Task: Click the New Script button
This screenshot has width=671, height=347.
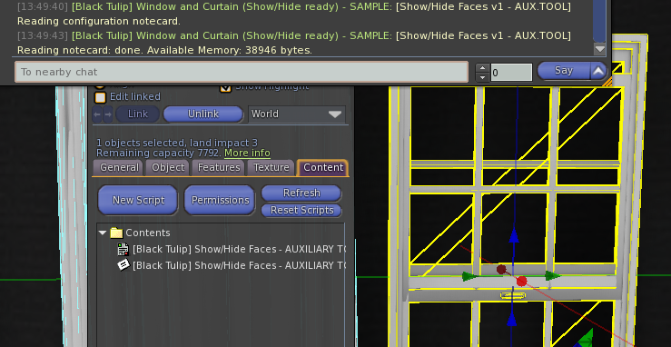Action: click(138, 200)
